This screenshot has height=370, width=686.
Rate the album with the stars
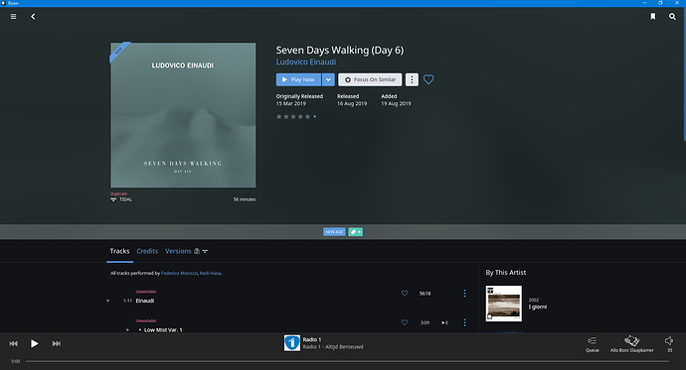click(x=293, y=116)
